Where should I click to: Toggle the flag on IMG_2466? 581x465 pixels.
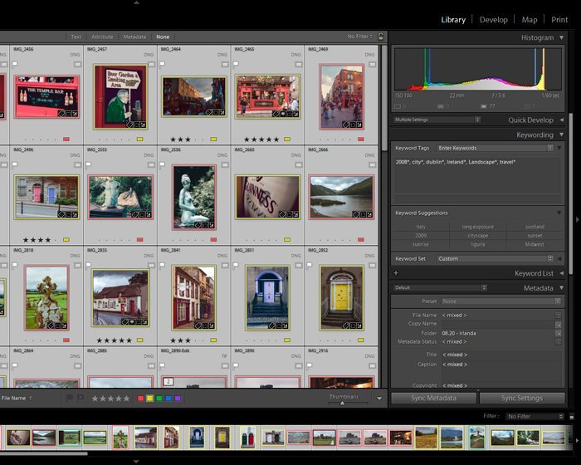point(15,64)
